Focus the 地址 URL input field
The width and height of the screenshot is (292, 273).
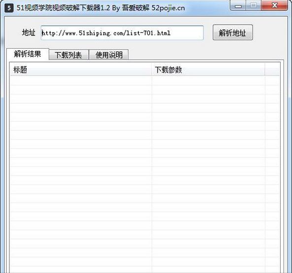122,33
